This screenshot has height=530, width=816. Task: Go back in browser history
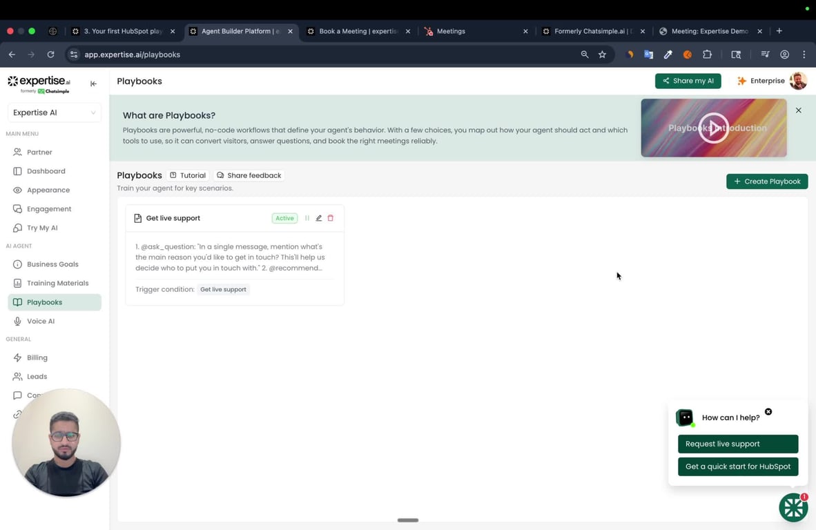pyautogui.click(x=12, y=54)
